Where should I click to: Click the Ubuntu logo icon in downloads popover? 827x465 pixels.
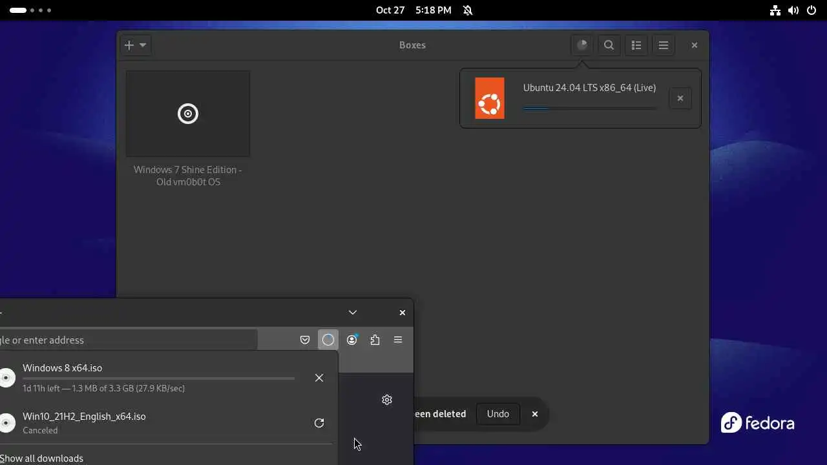point(490,98)
